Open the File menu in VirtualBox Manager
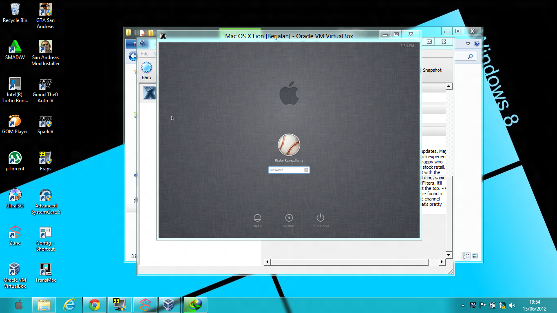The width and height of the screenshot is (557, 313). pos(145,53)
